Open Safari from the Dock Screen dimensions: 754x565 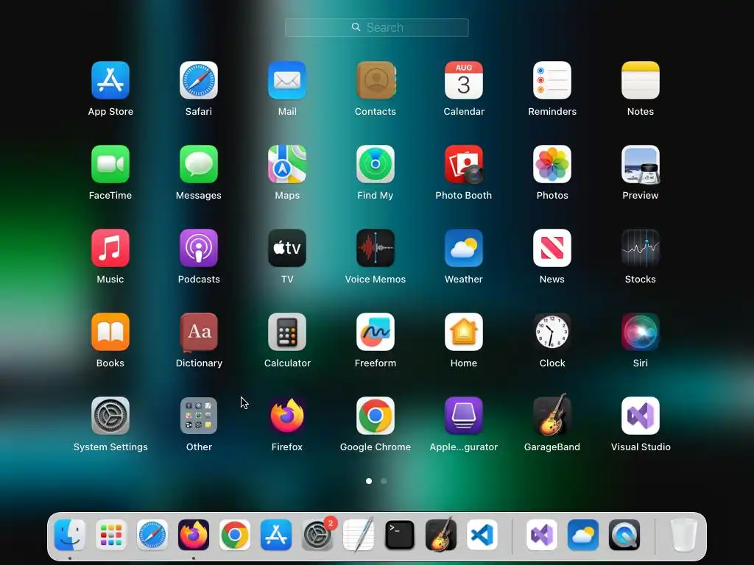coord(152,535)
